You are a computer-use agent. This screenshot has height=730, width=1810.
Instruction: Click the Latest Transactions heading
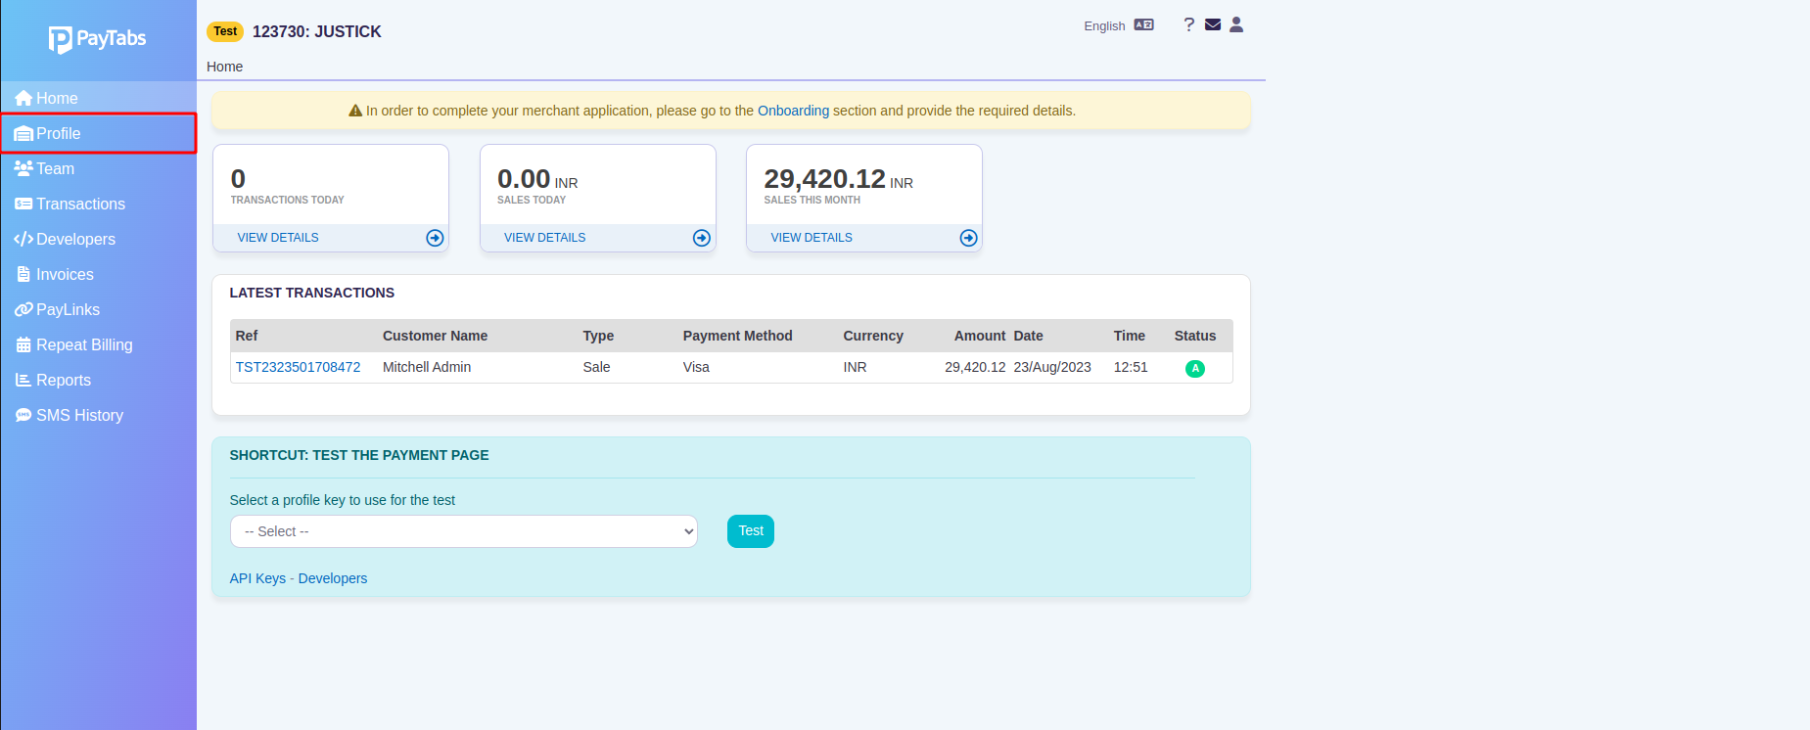(312, 293)
